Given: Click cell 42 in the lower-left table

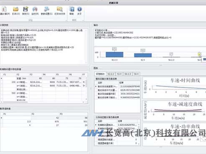Looking at the screenshot, I should pyautogui.click(x=45, y=118).
